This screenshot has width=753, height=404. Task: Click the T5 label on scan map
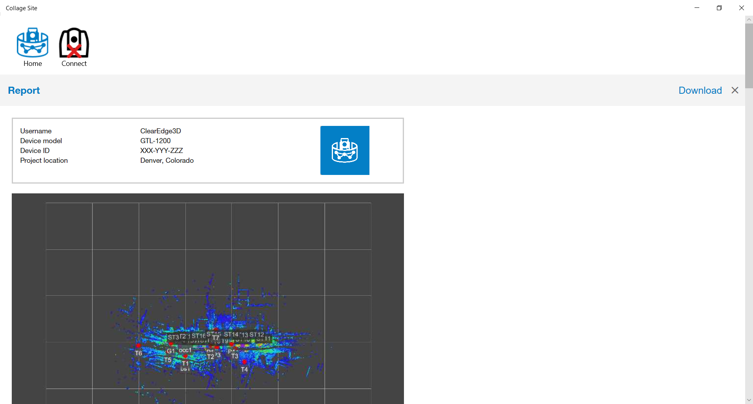(167, 360)
